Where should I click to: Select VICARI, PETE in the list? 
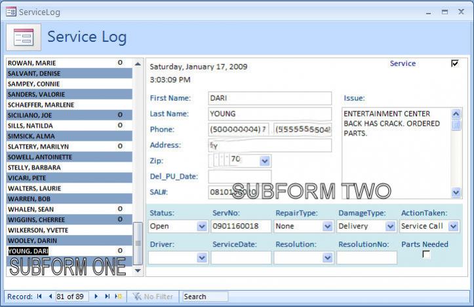click(69, 178)
